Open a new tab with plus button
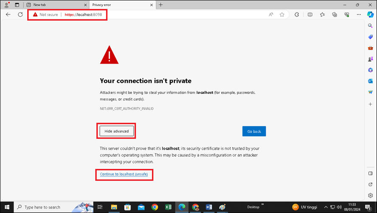 pyautogui.click(x=160, y=5)
